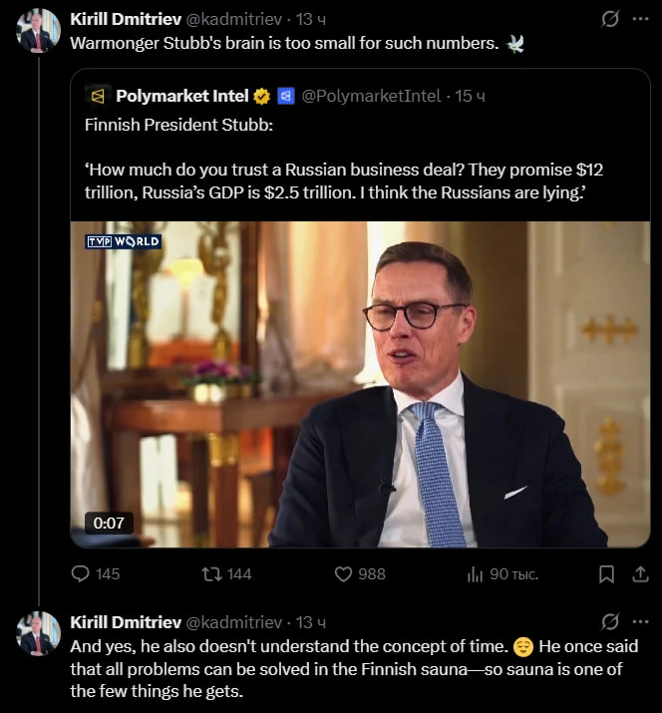Click Grok explain icon on first tweet

[610, 19]
